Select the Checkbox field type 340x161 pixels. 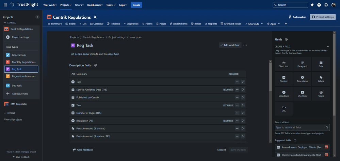point(302,94)
